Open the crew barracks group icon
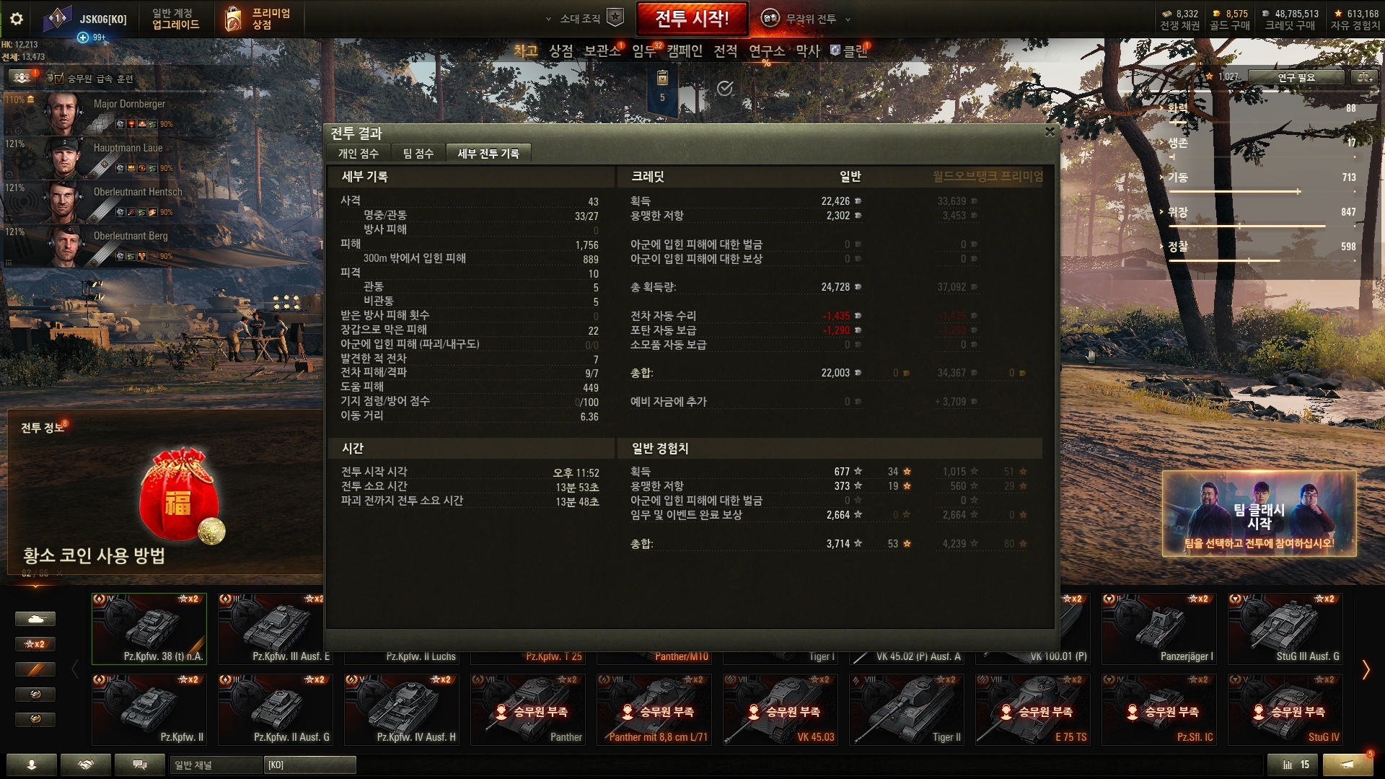Screen dimensions: 1385x779 point(22,77)
